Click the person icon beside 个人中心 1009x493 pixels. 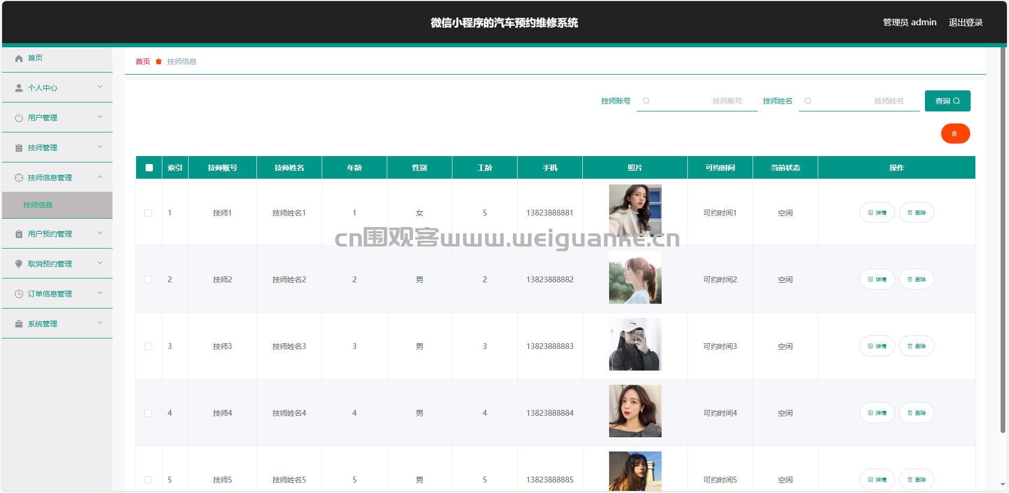pyautogui.click(x=19, y=88)
